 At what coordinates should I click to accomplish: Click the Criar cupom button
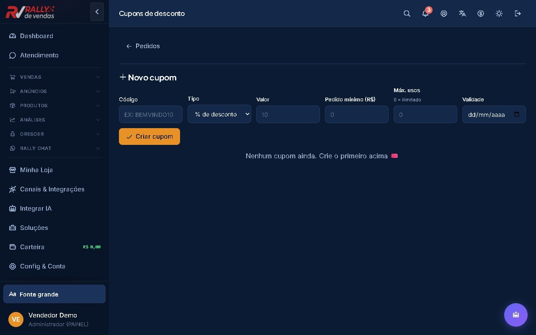click(149, 137)
